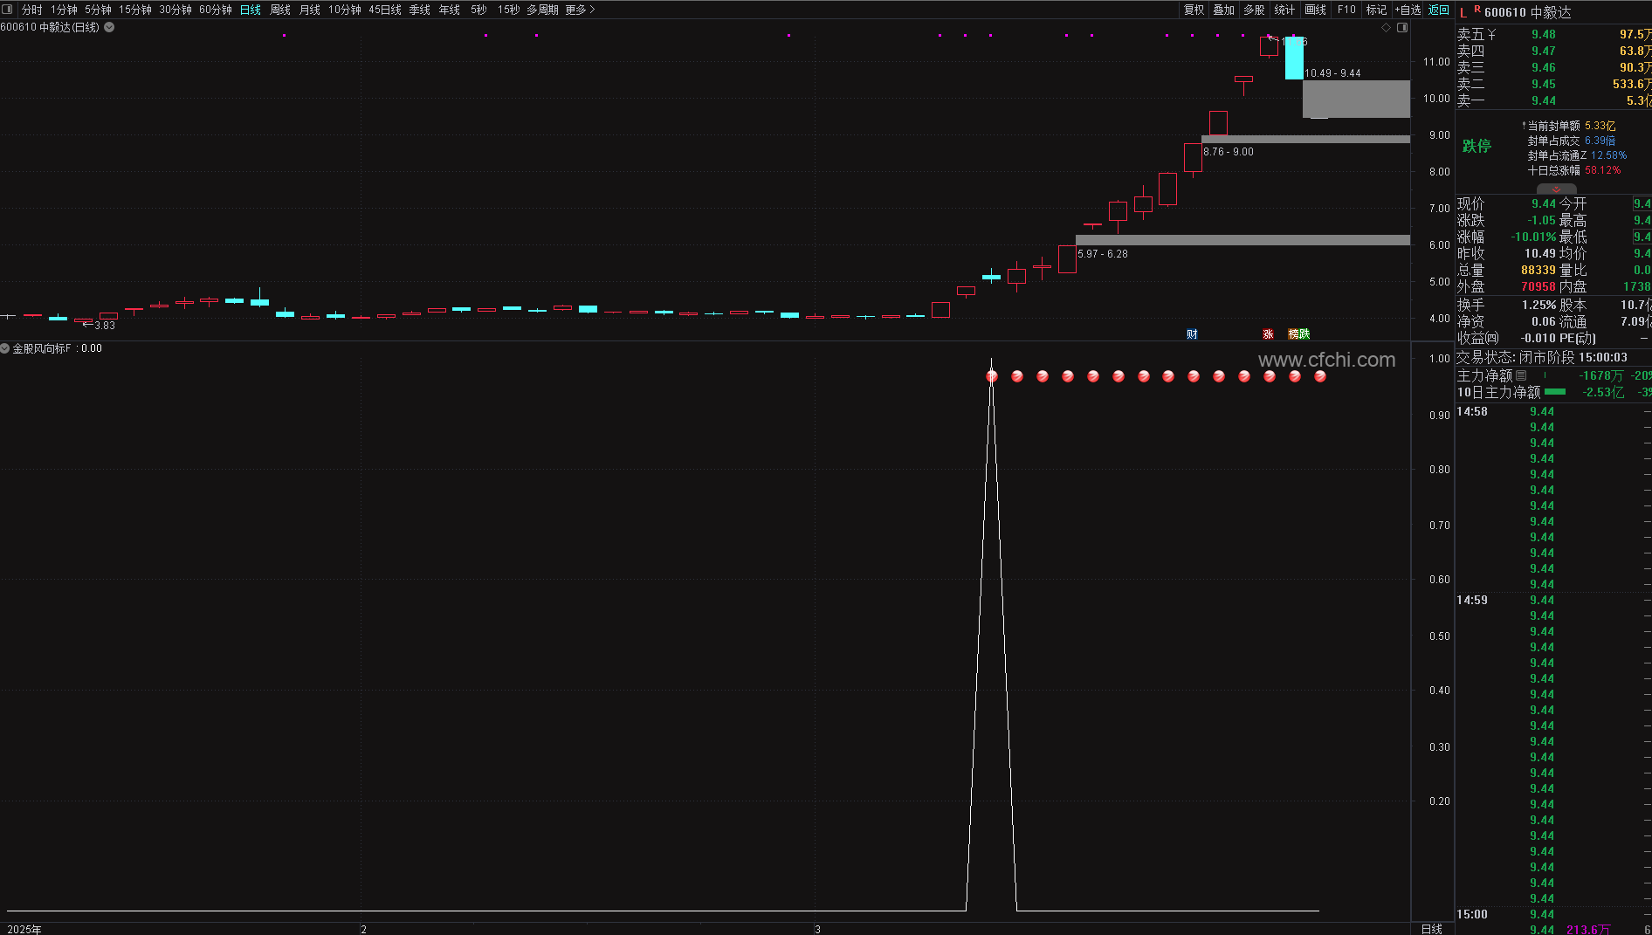Click the 日线 label at the bottom axis
This screenshot has height=935, width=1652.
[1432, 929]
